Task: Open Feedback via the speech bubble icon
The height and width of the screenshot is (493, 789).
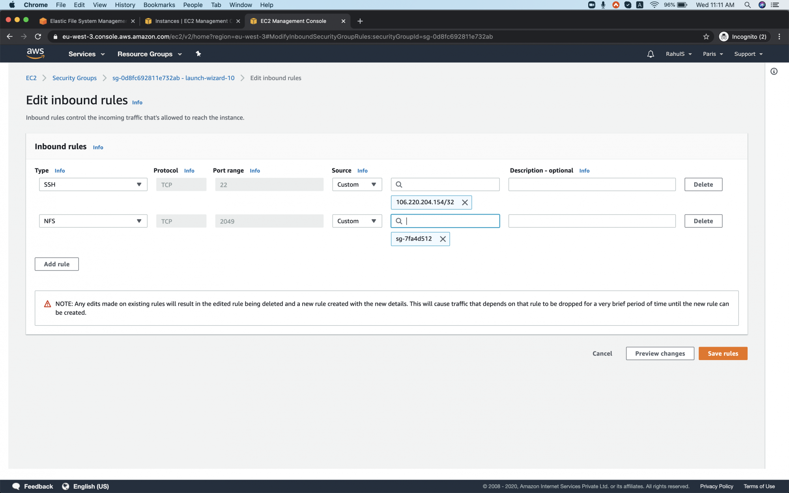Action: (16, 486)
